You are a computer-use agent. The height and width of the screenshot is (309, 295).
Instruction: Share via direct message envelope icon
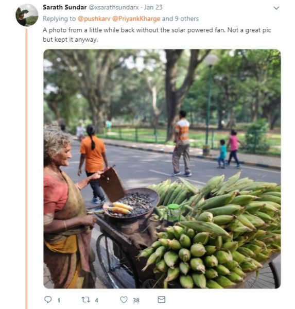point(161,300)
